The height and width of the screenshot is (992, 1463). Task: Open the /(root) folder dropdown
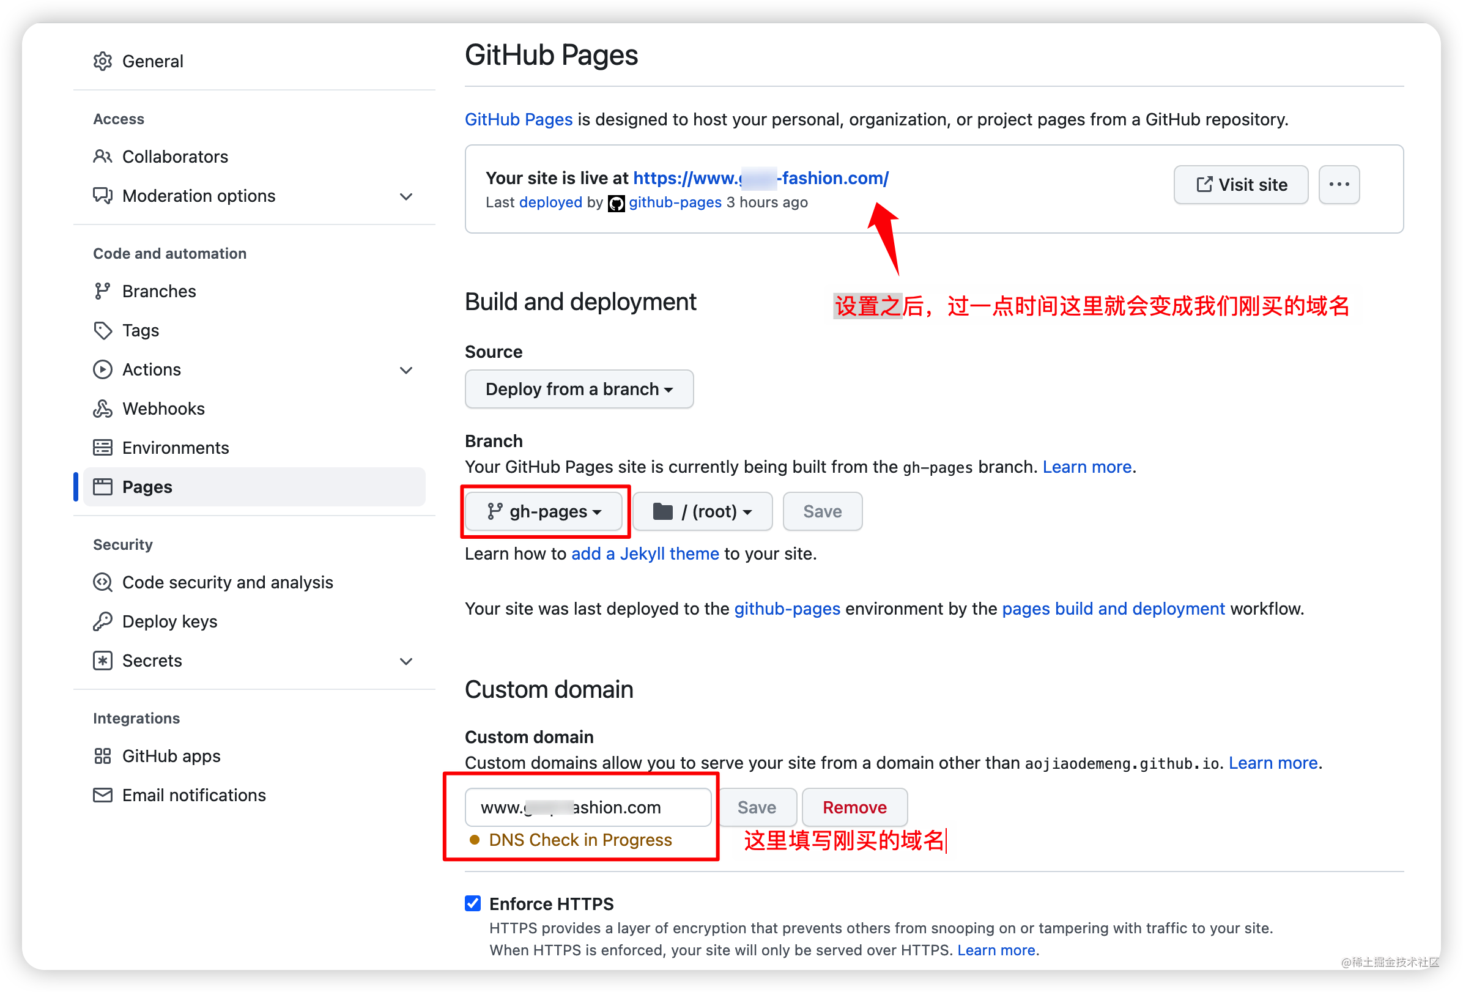(702, 511)
